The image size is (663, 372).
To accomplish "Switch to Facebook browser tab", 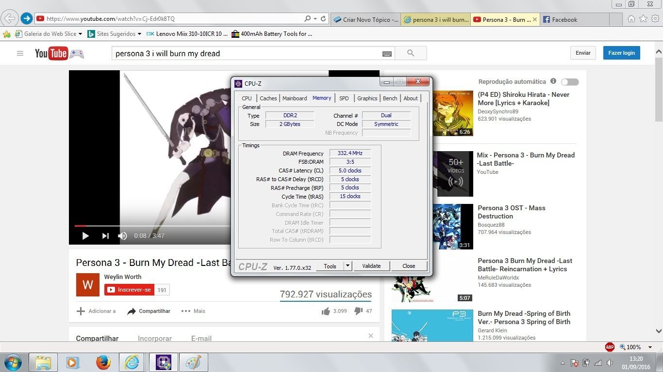I will click(x=574, y=19).
